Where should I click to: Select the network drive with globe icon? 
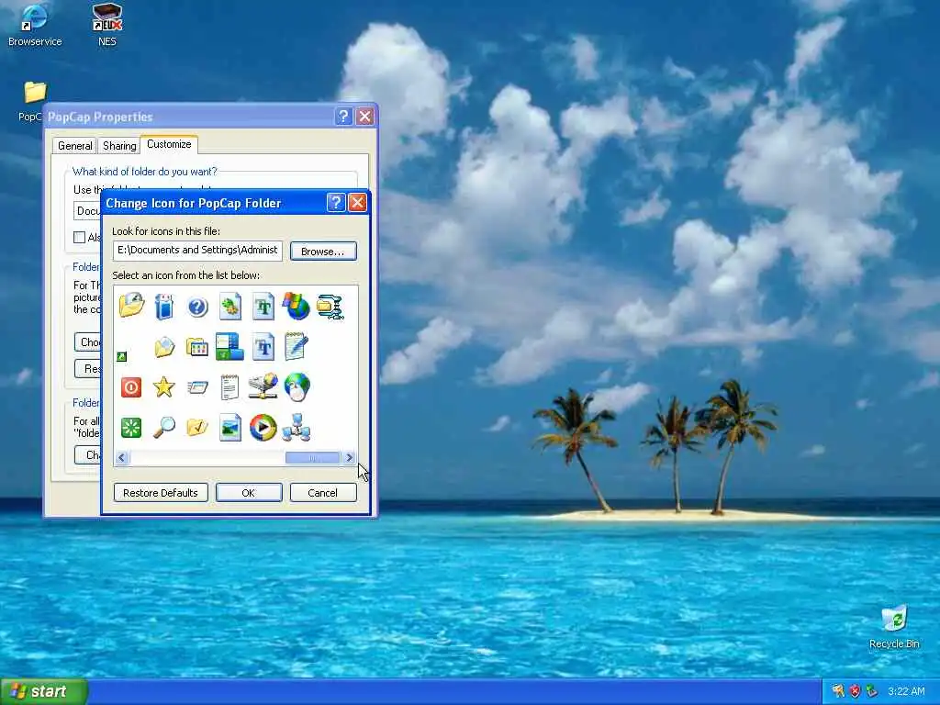point(263,386)
